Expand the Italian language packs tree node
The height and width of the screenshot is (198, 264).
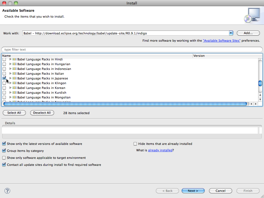[x=10, y=73]
